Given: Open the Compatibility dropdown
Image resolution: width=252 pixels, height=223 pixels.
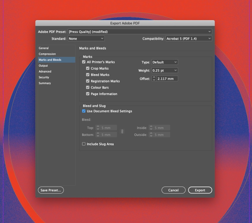Looking at the screenshot, I should [189, 38].
